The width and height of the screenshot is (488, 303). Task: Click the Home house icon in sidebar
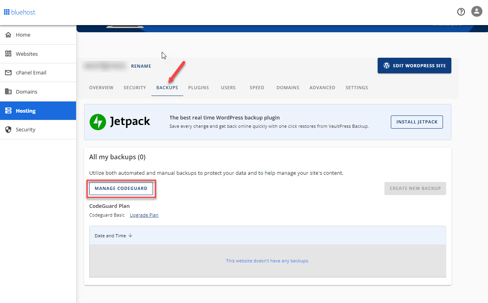point(8,35)
